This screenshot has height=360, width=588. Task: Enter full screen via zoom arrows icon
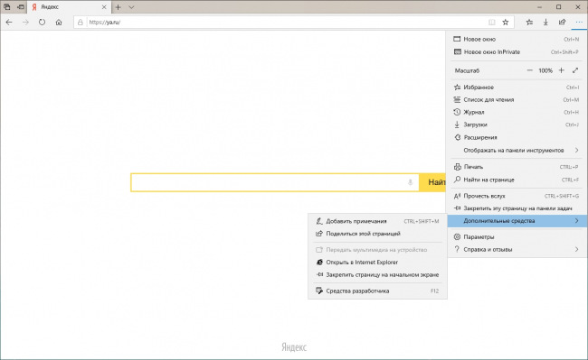575,70
